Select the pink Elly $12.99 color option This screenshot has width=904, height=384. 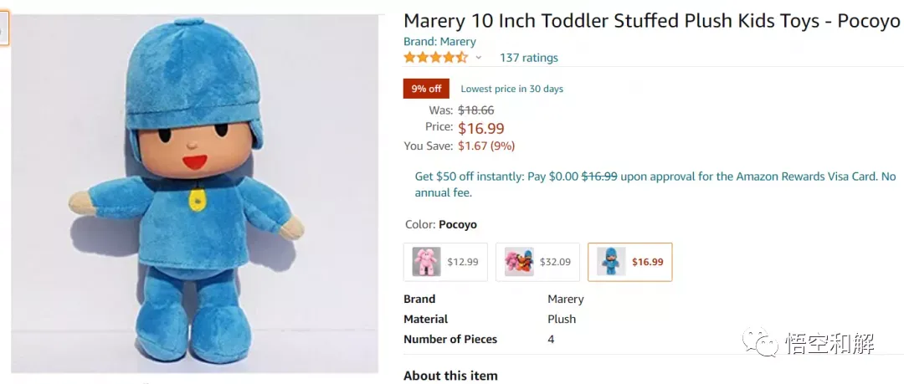click(x=445, y=262)
